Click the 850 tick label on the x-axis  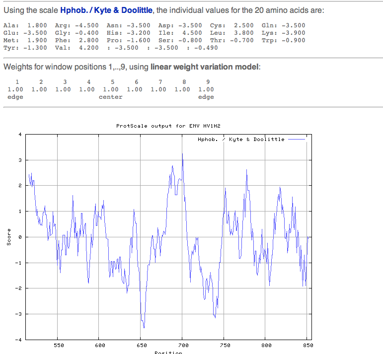click(307, 345)
